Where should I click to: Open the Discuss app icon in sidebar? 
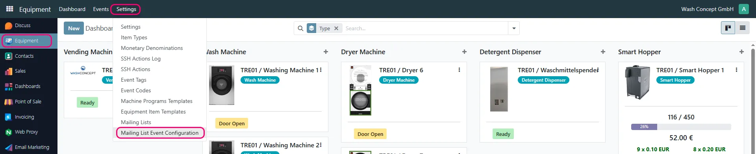pyautogui.click(x=9, y=26)
